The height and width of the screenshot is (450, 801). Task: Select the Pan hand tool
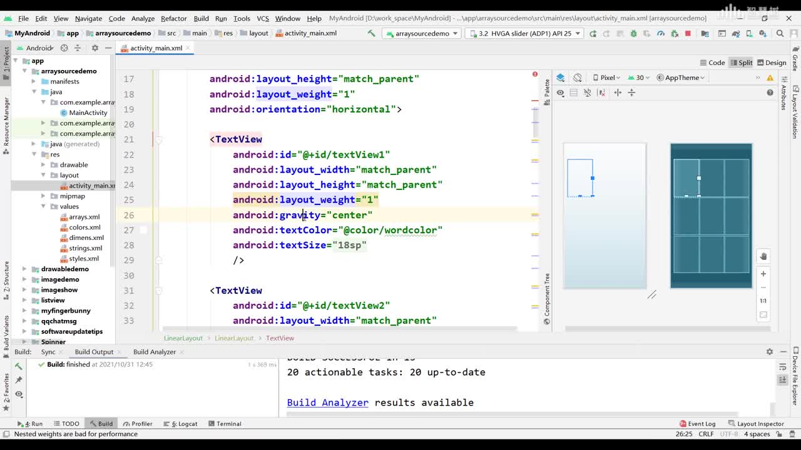pyautogui.click(x=763, y=256)
